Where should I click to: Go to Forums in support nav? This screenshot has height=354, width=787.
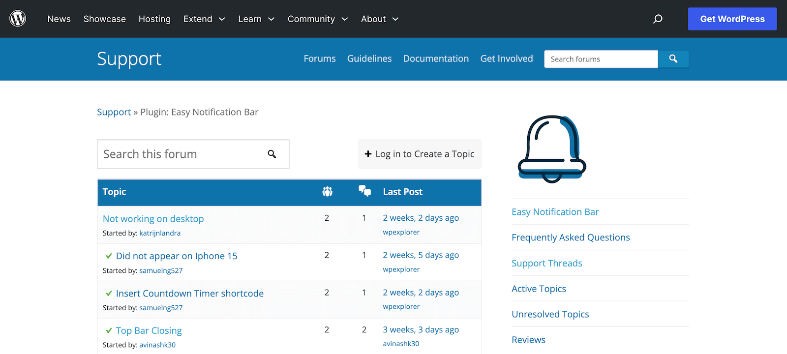[320, 59]
